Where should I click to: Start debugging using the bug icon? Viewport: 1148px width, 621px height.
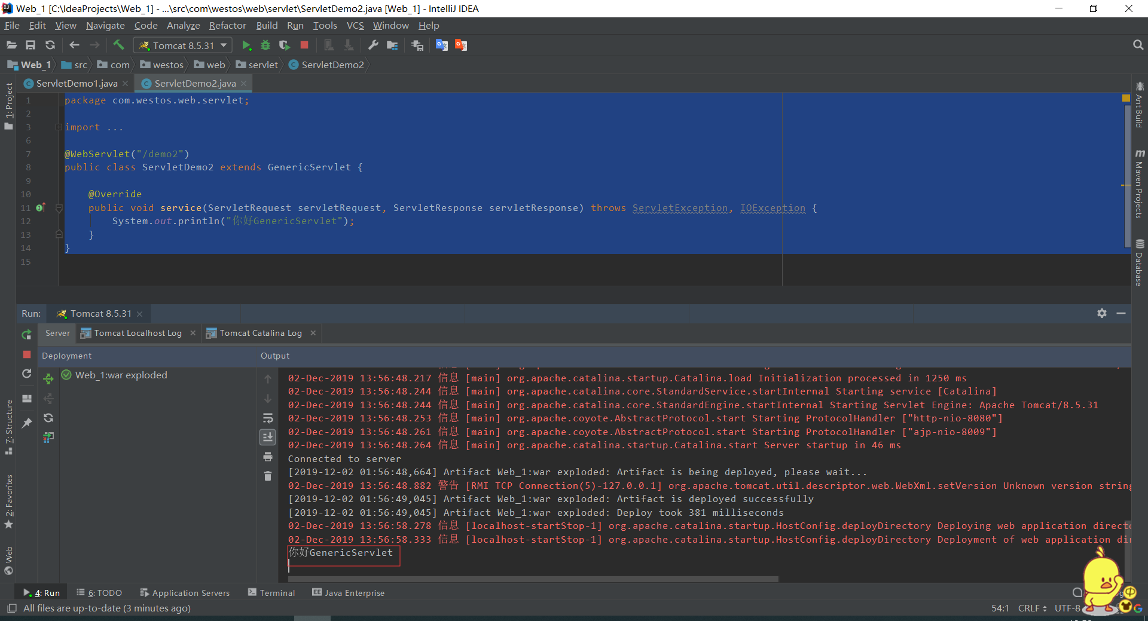click(x=265, y=45)
